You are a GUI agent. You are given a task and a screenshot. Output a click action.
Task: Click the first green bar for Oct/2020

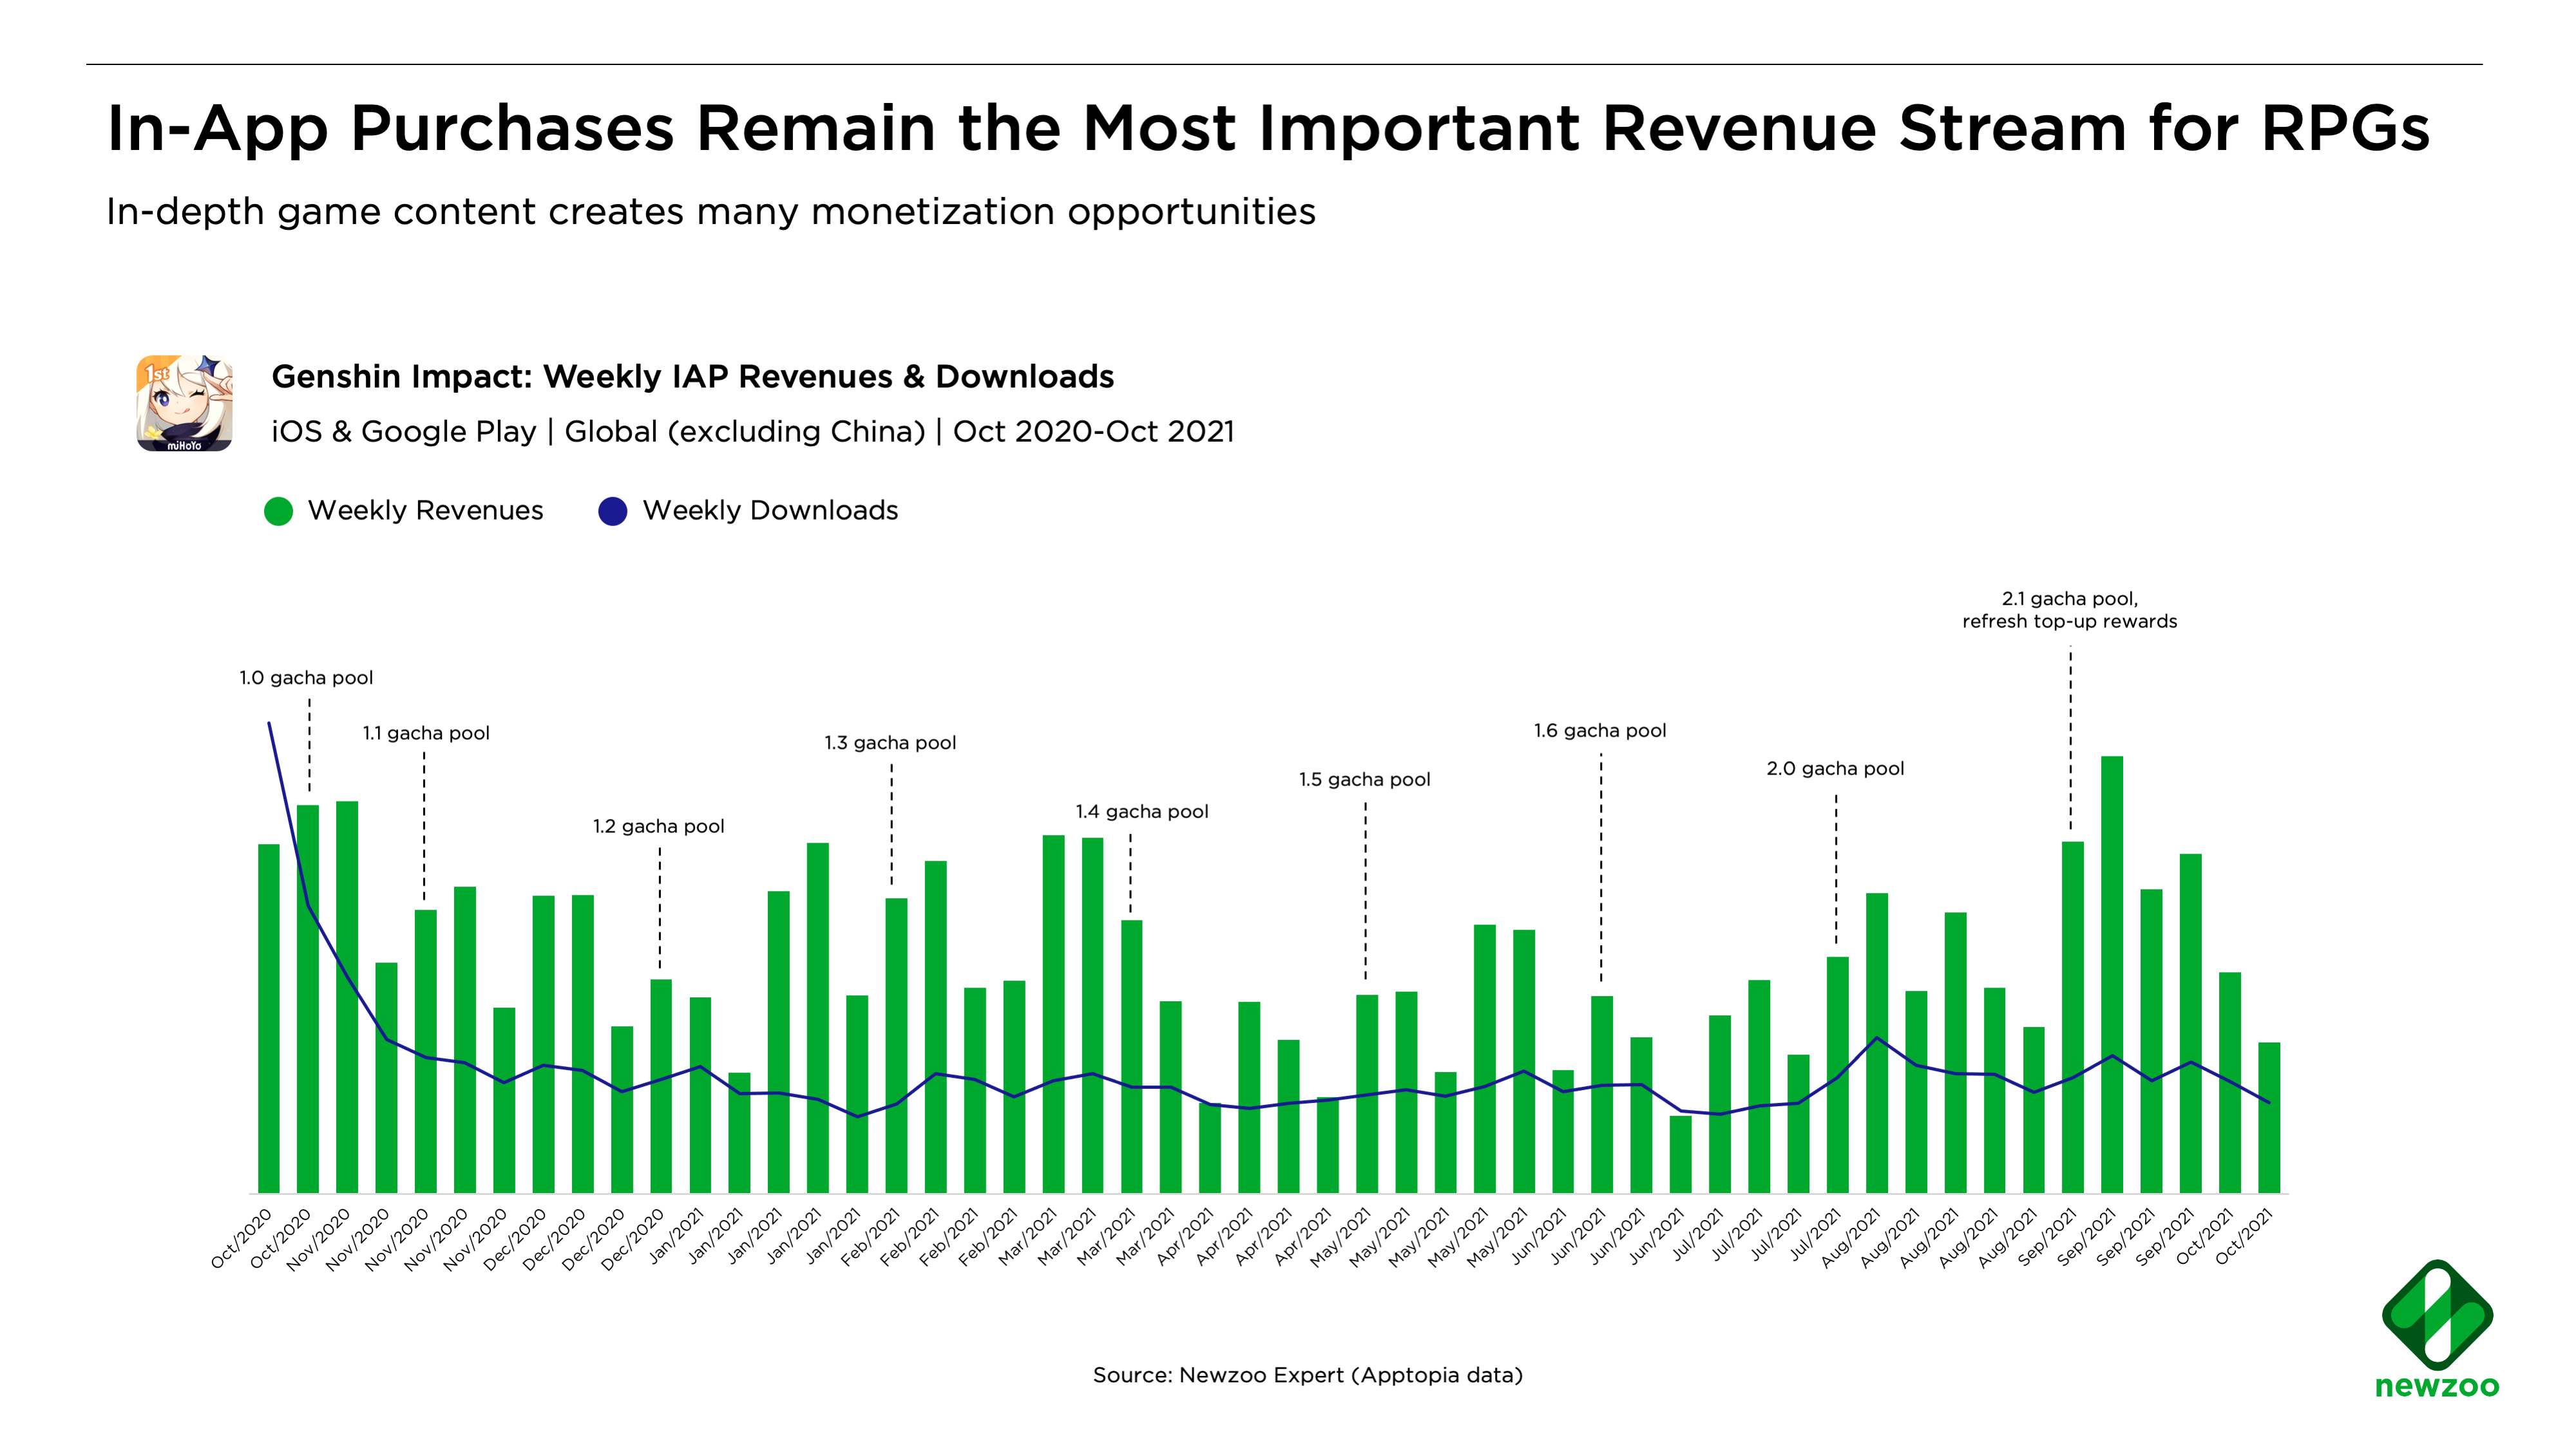(x=269, y=1019)
